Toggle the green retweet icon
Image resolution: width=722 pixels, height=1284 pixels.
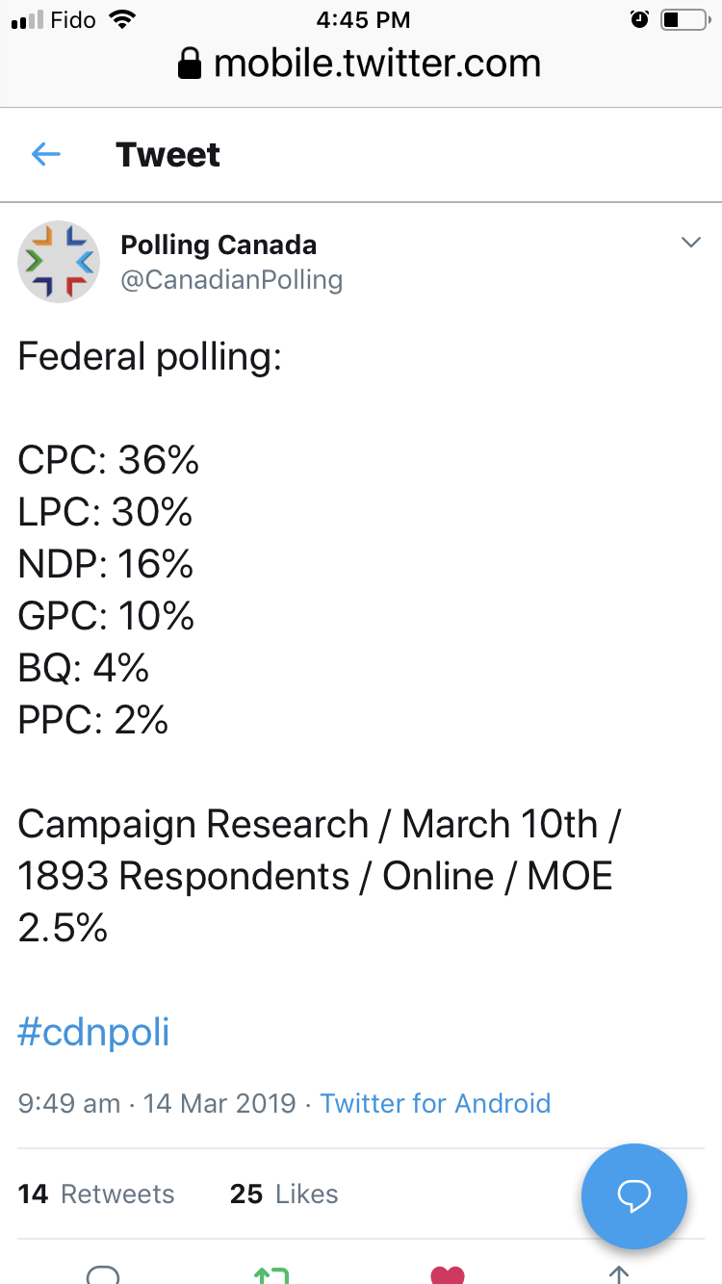[271, 1275]
